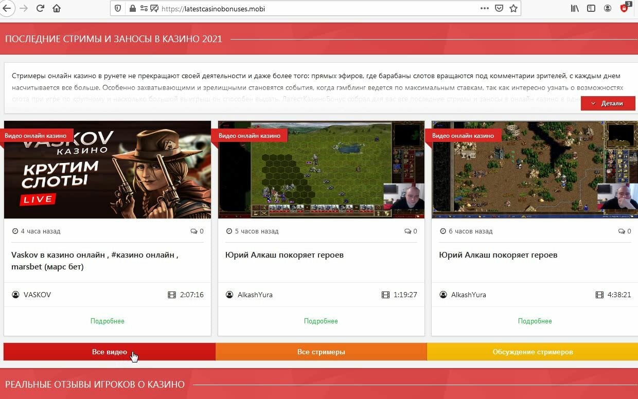
Task: Bookmark this page with the star icon
Action: [513, 8]
